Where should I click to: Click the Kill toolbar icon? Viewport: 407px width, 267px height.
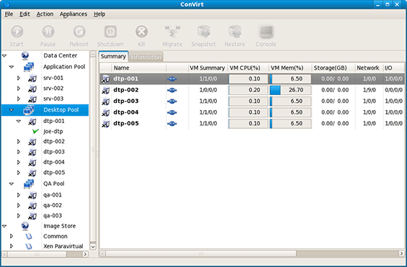point(141,32)
